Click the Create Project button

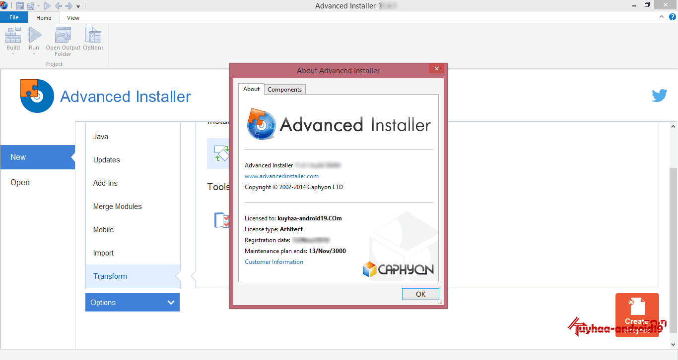click(x=637, y=315)
